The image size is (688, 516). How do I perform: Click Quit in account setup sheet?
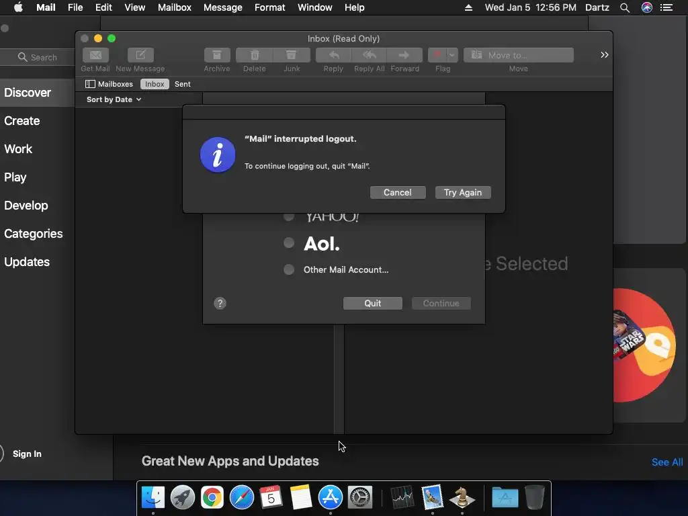372,303
